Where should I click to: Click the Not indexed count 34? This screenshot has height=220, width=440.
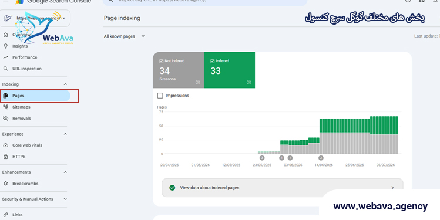point(164,71)
